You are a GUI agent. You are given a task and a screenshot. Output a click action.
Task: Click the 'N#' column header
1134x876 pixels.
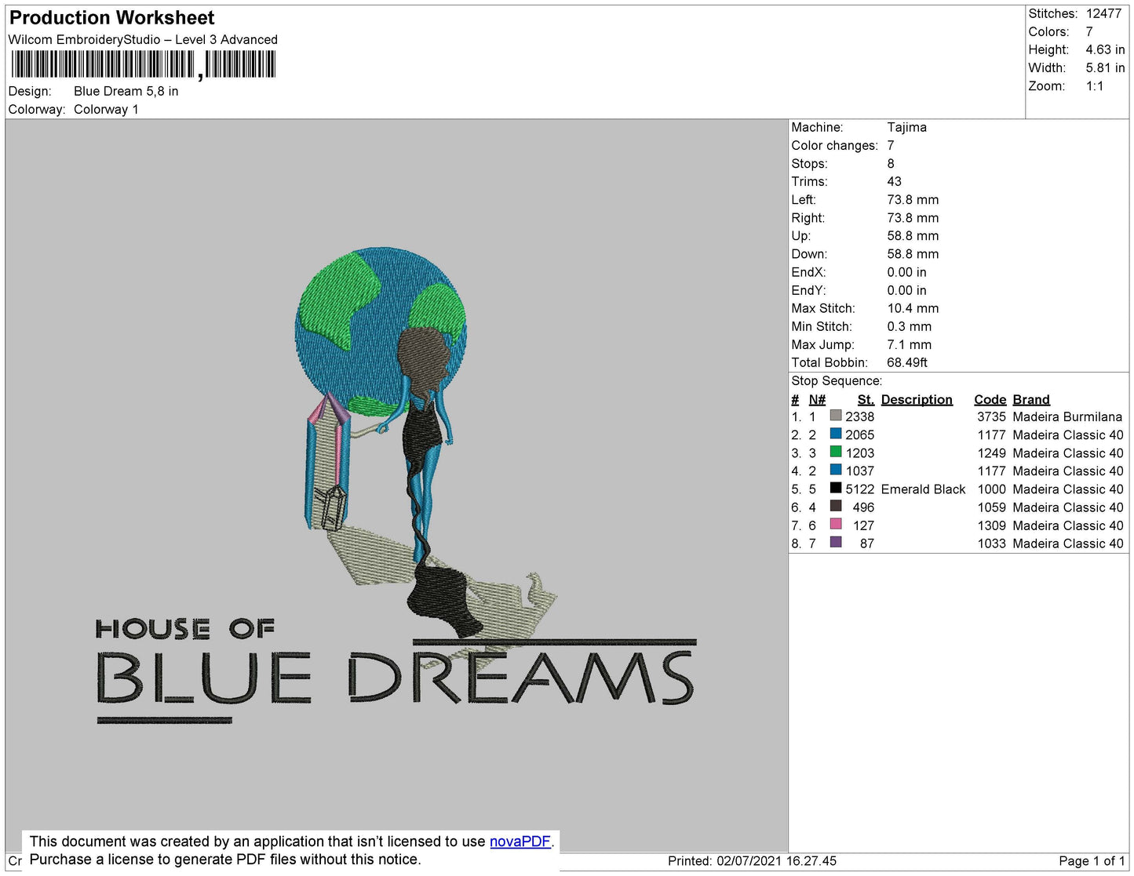tap(817, 399)
